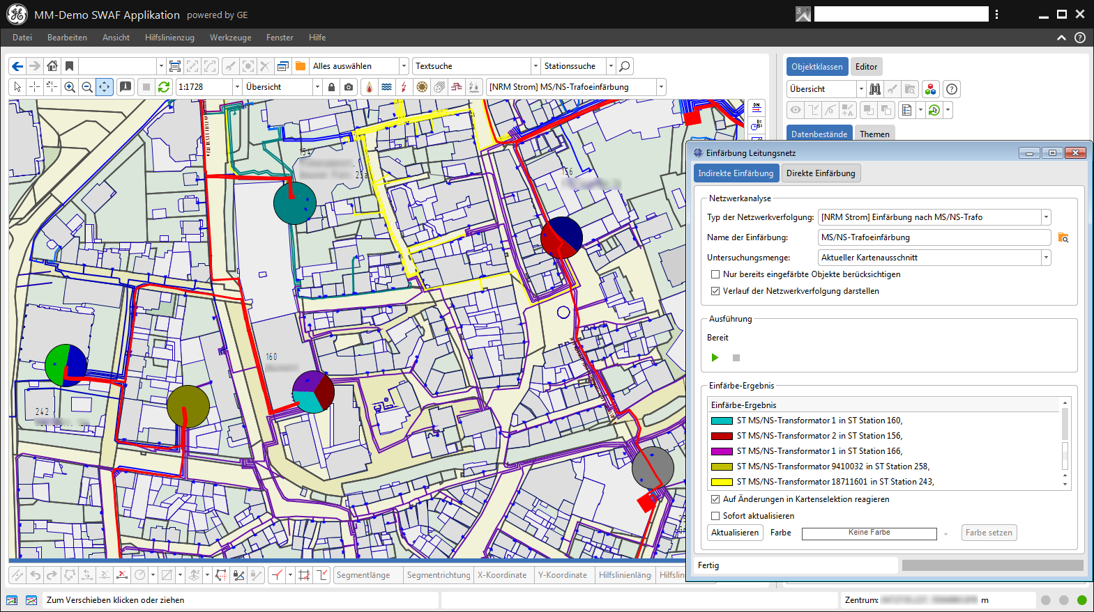Screen dimensions: 1094x612
Task: Expand the Untersuchungsmenge dropdown
Action: pos(1045,258)
